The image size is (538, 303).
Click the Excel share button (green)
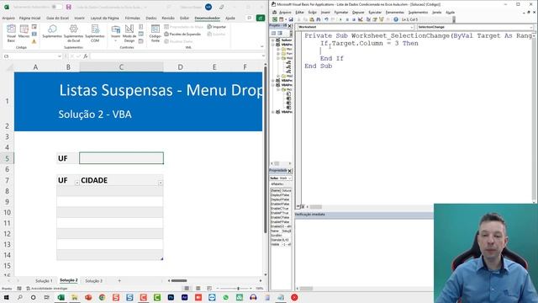pyautogui.click(x=261, y=18)
